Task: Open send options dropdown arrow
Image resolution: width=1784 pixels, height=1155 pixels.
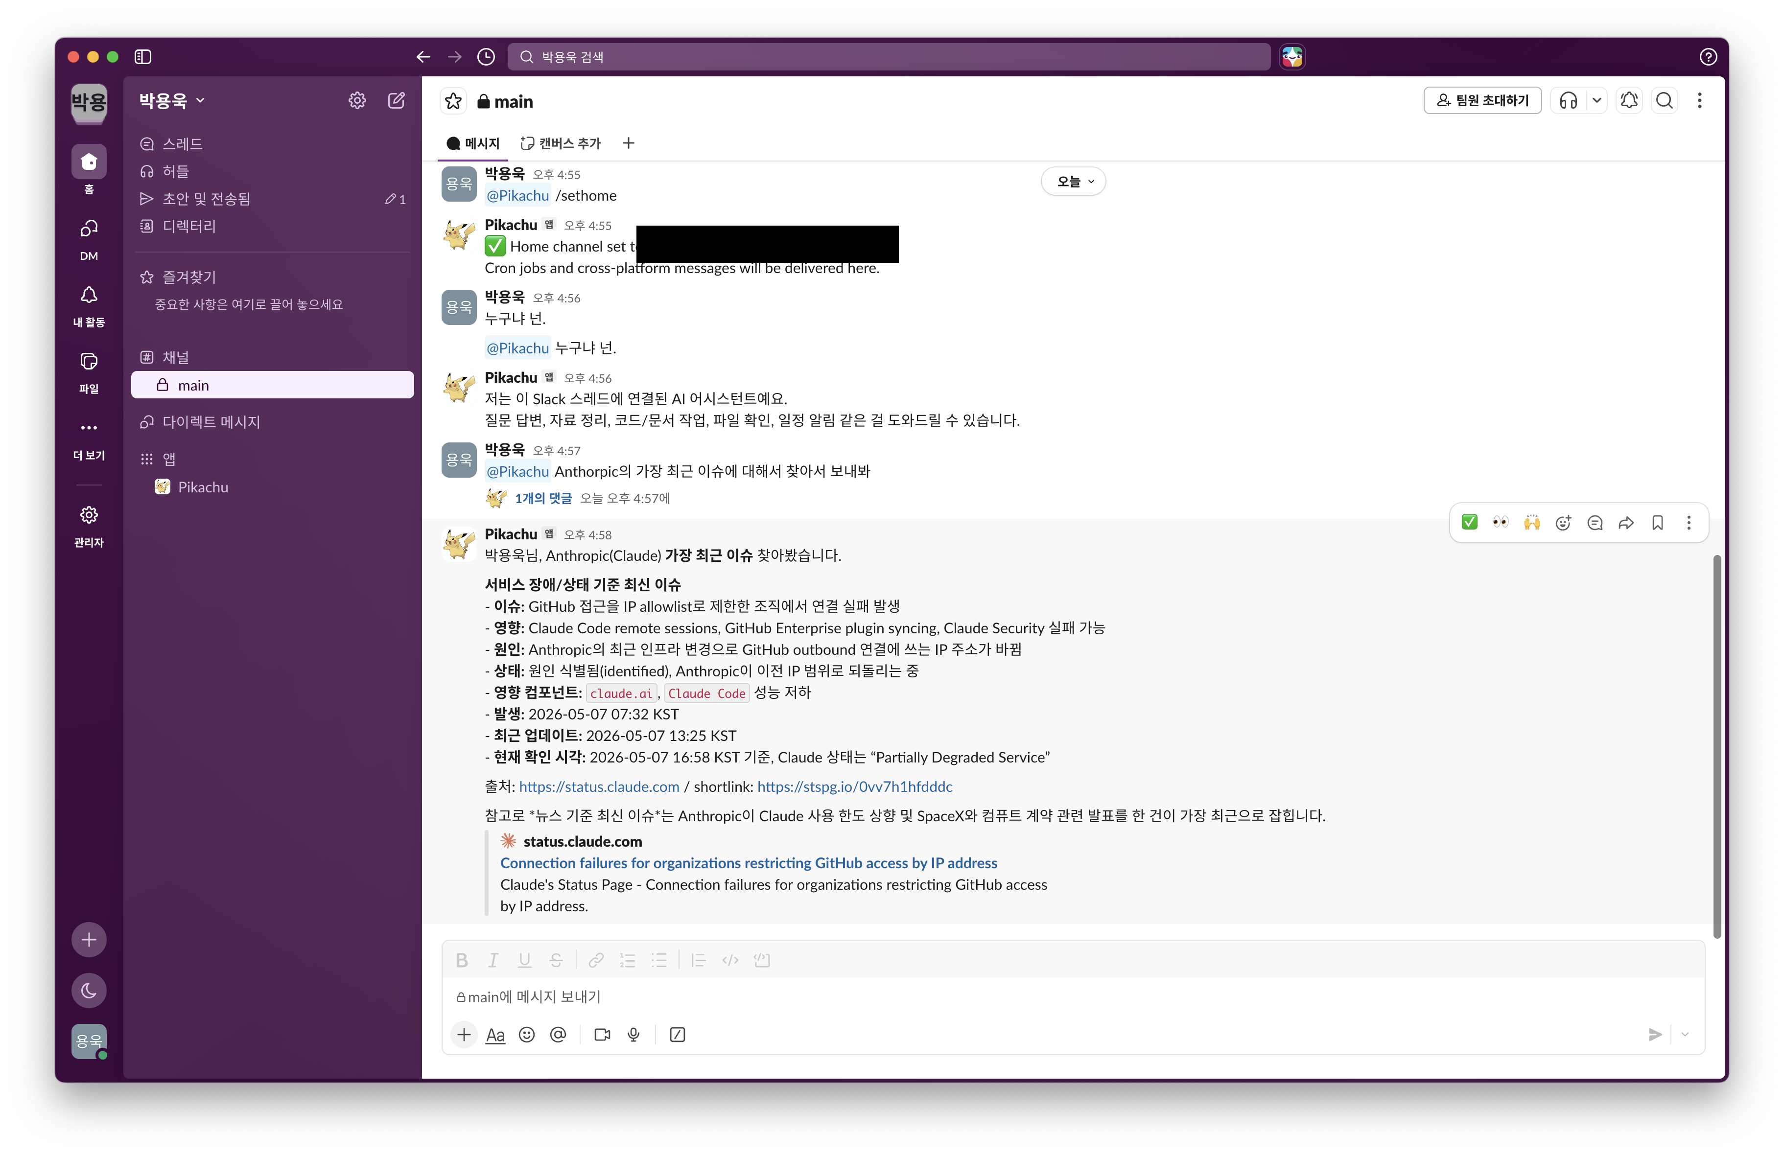Action: (1685, 1034)
